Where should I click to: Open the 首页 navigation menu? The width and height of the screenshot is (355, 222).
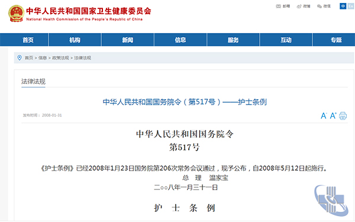click(x=28, y=40)
